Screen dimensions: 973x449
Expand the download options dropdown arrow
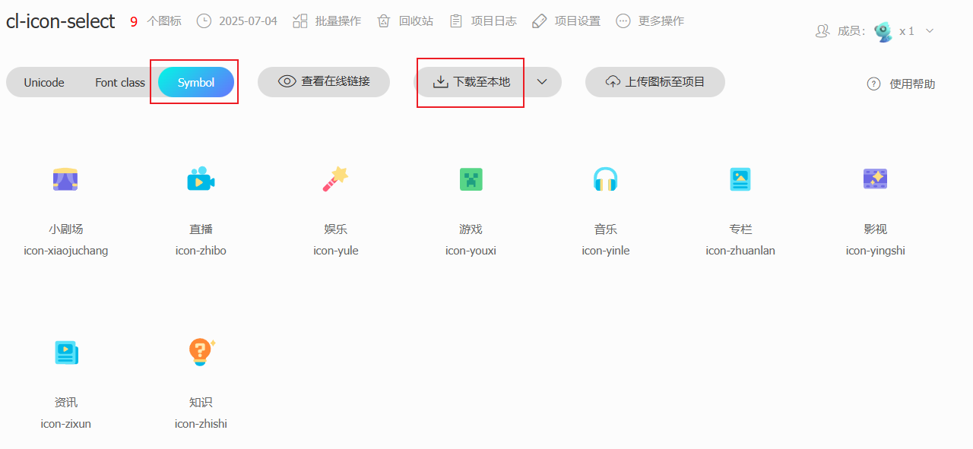coord(543,81)
